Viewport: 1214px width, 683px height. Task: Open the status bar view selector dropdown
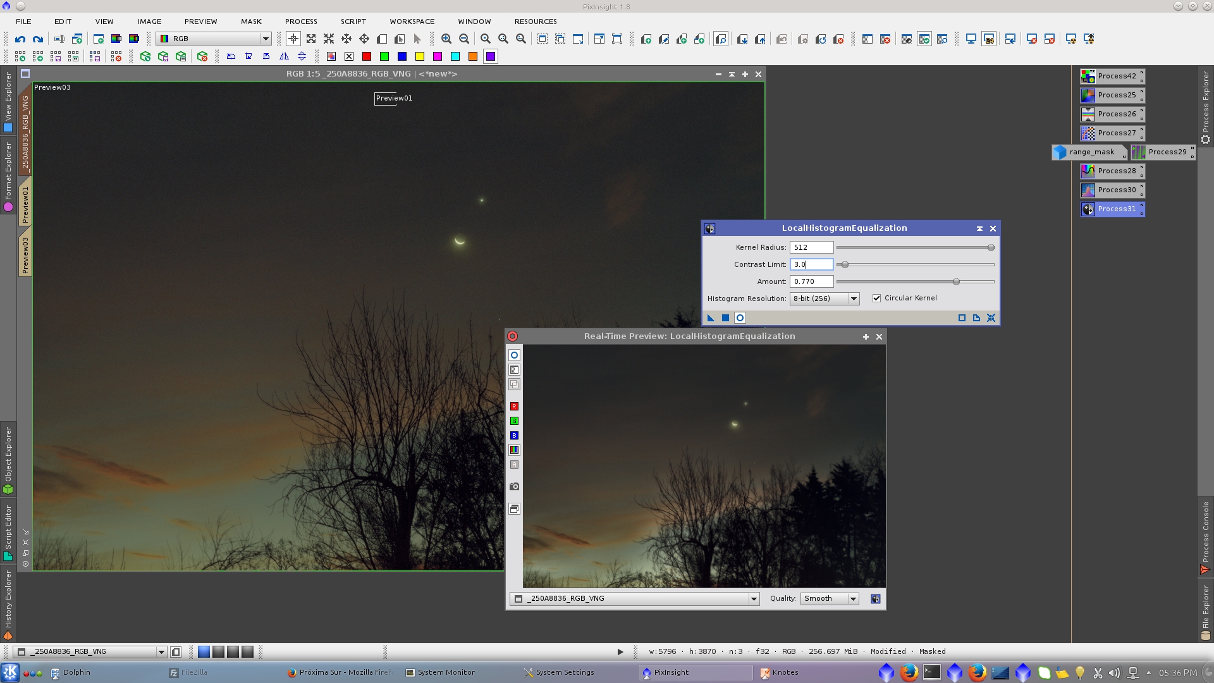click(x=90, y=652)
